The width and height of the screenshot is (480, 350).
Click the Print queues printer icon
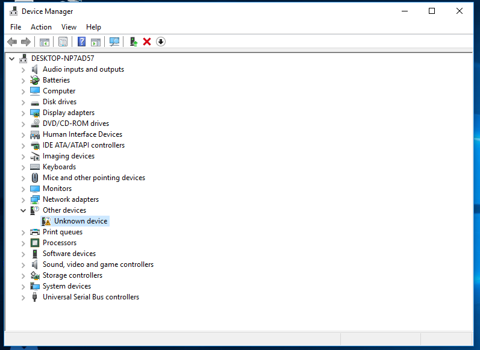click(35, 232)
